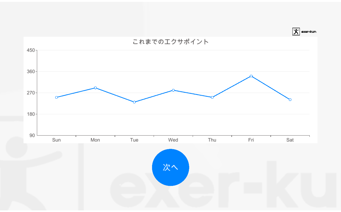
Task: Select the Sunday data point
Action: [x=56, y=97]
